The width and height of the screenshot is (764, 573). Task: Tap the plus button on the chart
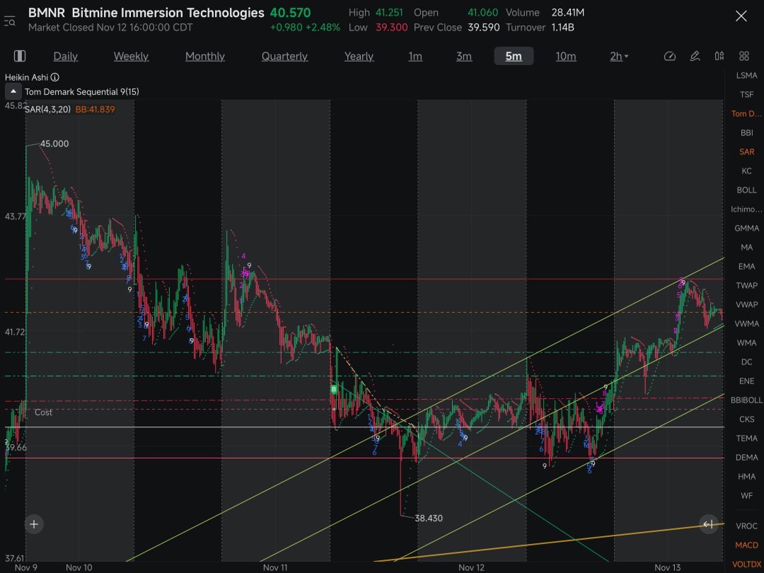point(34,524)
